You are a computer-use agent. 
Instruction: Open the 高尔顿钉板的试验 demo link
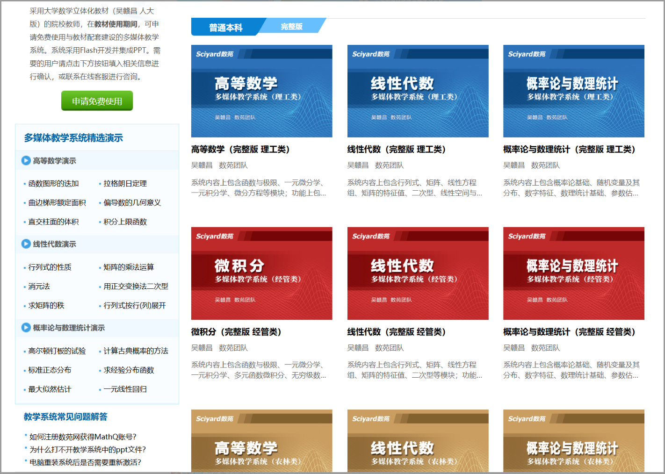[x=57, y=351]
